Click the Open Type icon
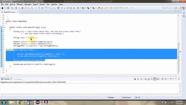 click(99, 8)
